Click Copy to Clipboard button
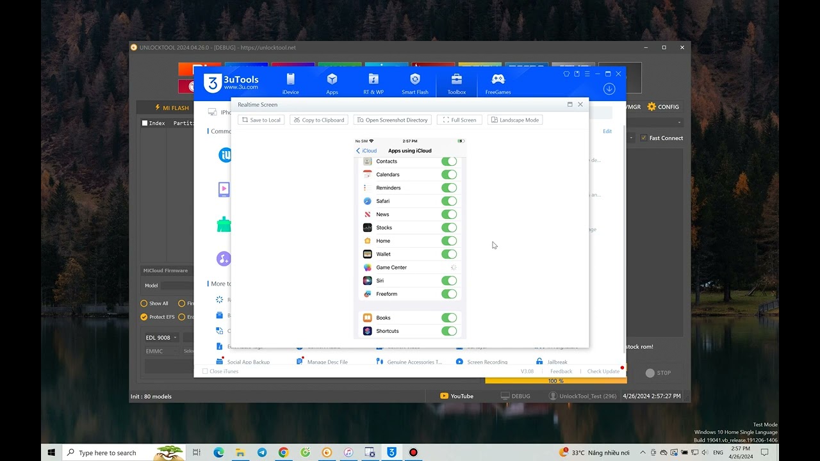 (319, 120)
